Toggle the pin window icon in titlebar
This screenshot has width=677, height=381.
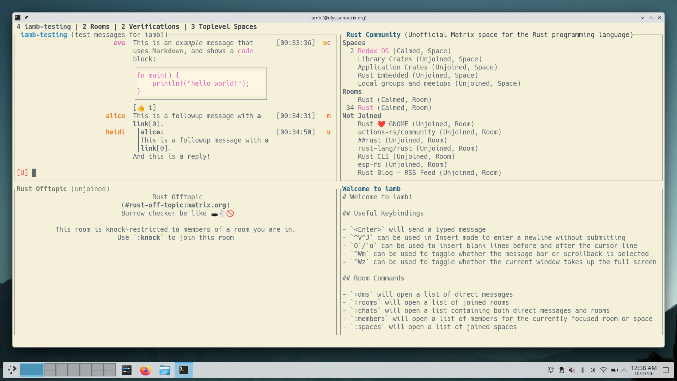tap(26, 18)
